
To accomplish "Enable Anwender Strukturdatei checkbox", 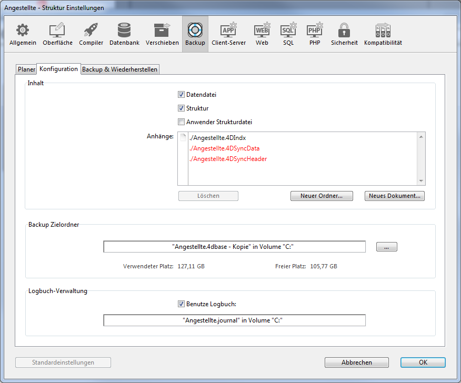I will pos(181,122).
